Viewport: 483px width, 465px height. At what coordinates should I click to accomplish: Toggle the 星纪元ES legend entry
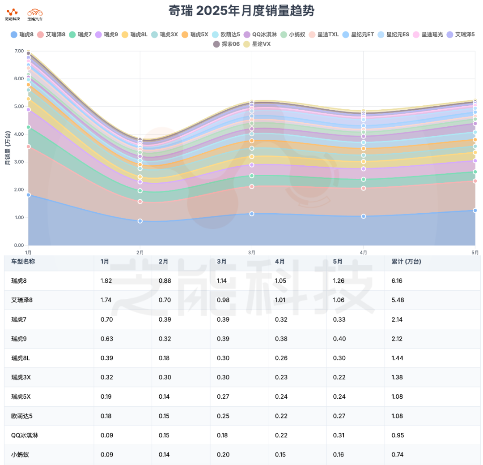click(x=394, y=34)
